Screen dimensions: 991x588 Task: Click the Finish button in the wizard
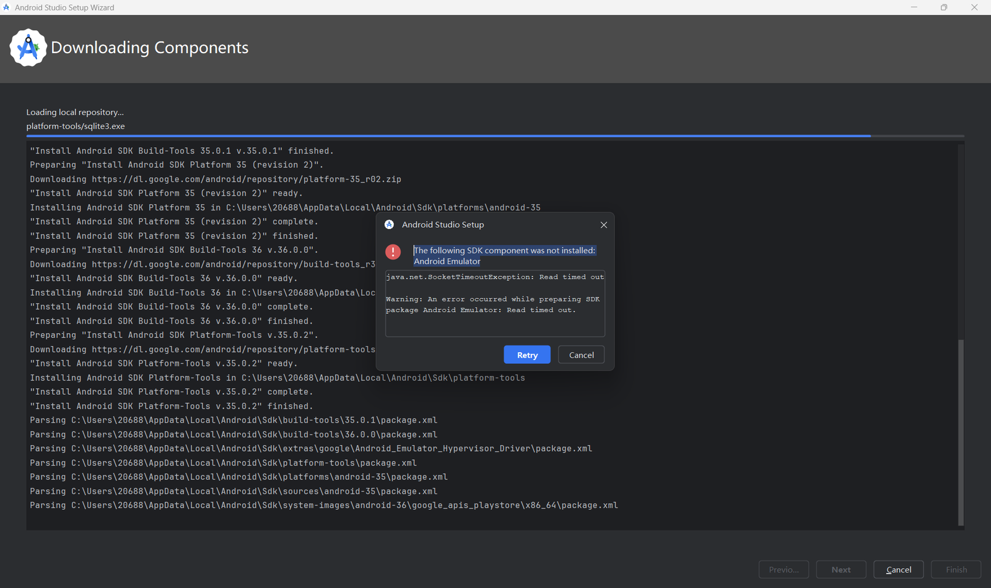click(956, 569)
